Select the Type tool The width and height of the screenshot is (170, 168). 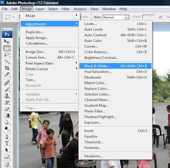click(7, 143)
